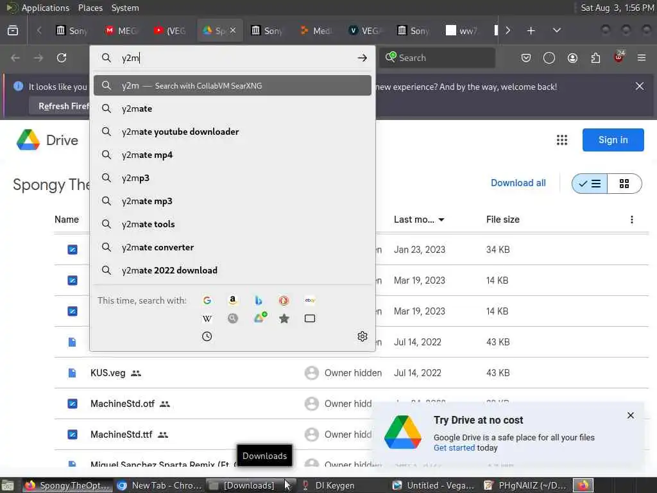Click the Download all link

pos(518,183)
